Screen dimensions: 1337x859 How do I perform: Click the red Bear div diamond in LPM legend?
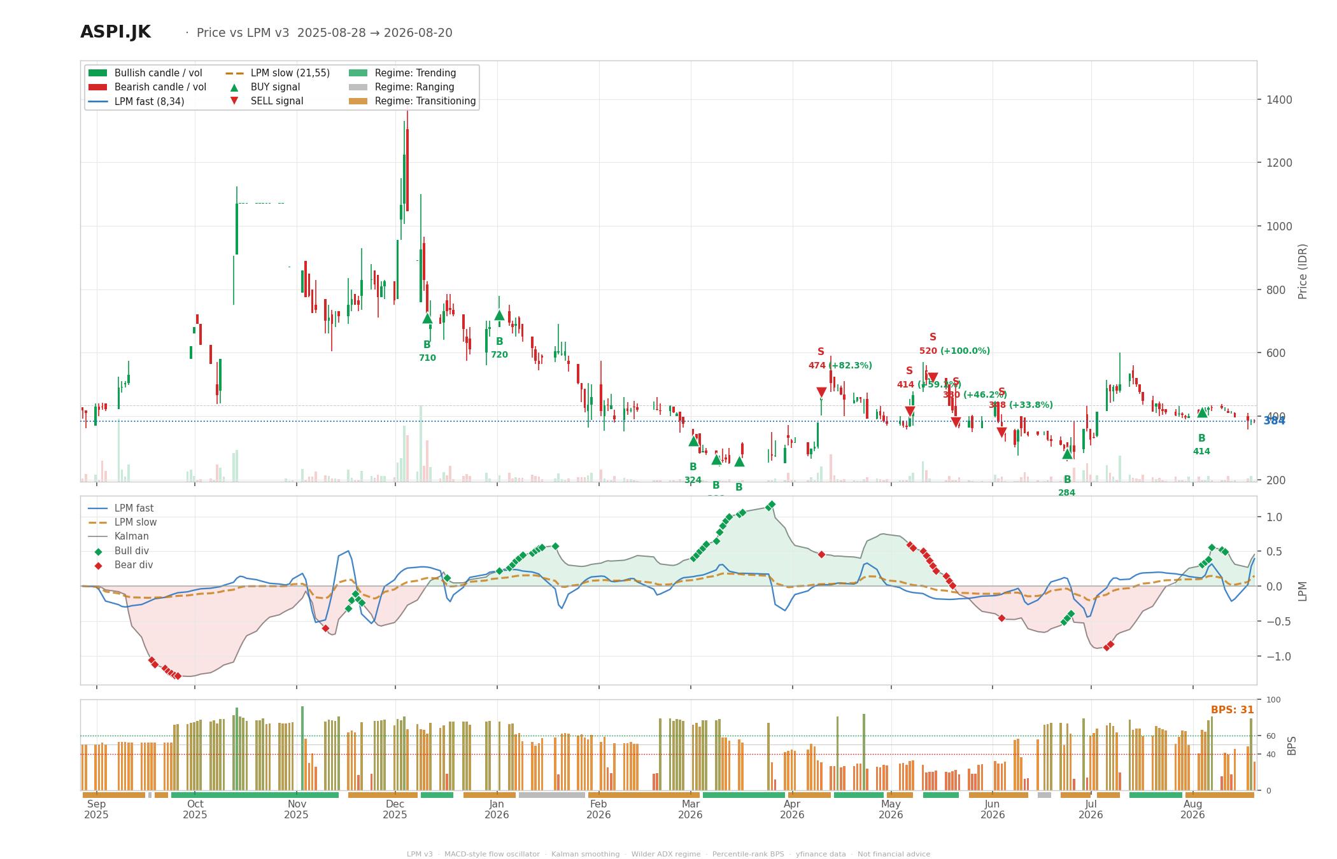pos(98,566)
